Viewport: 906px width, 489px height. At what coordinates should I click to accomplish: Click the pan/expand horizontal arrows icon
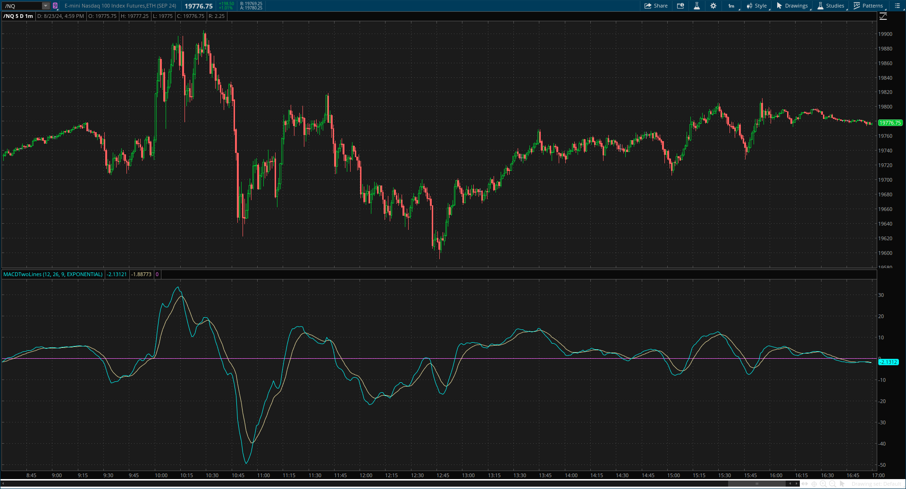[x=805, y=484]
